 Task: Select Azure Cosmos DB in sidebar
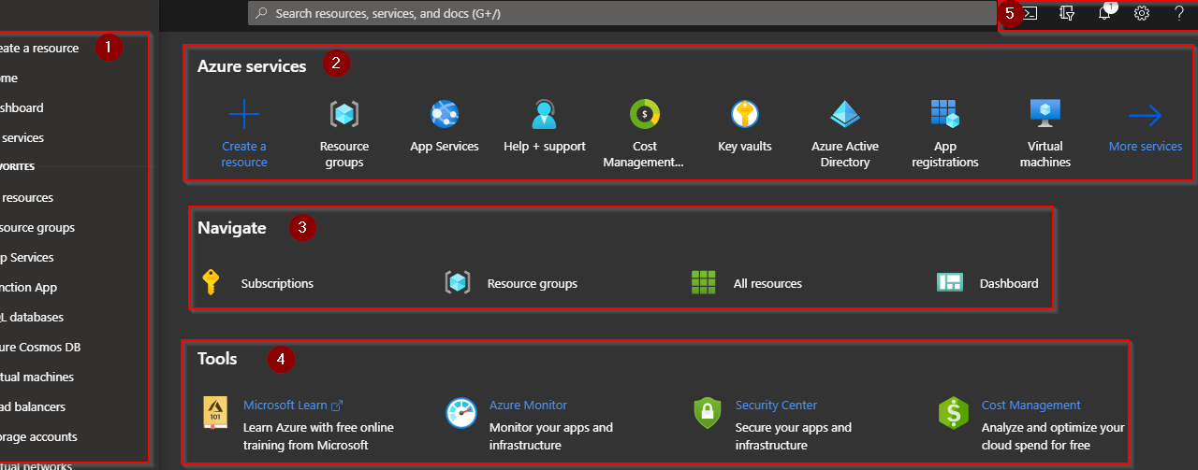point(39,348)
